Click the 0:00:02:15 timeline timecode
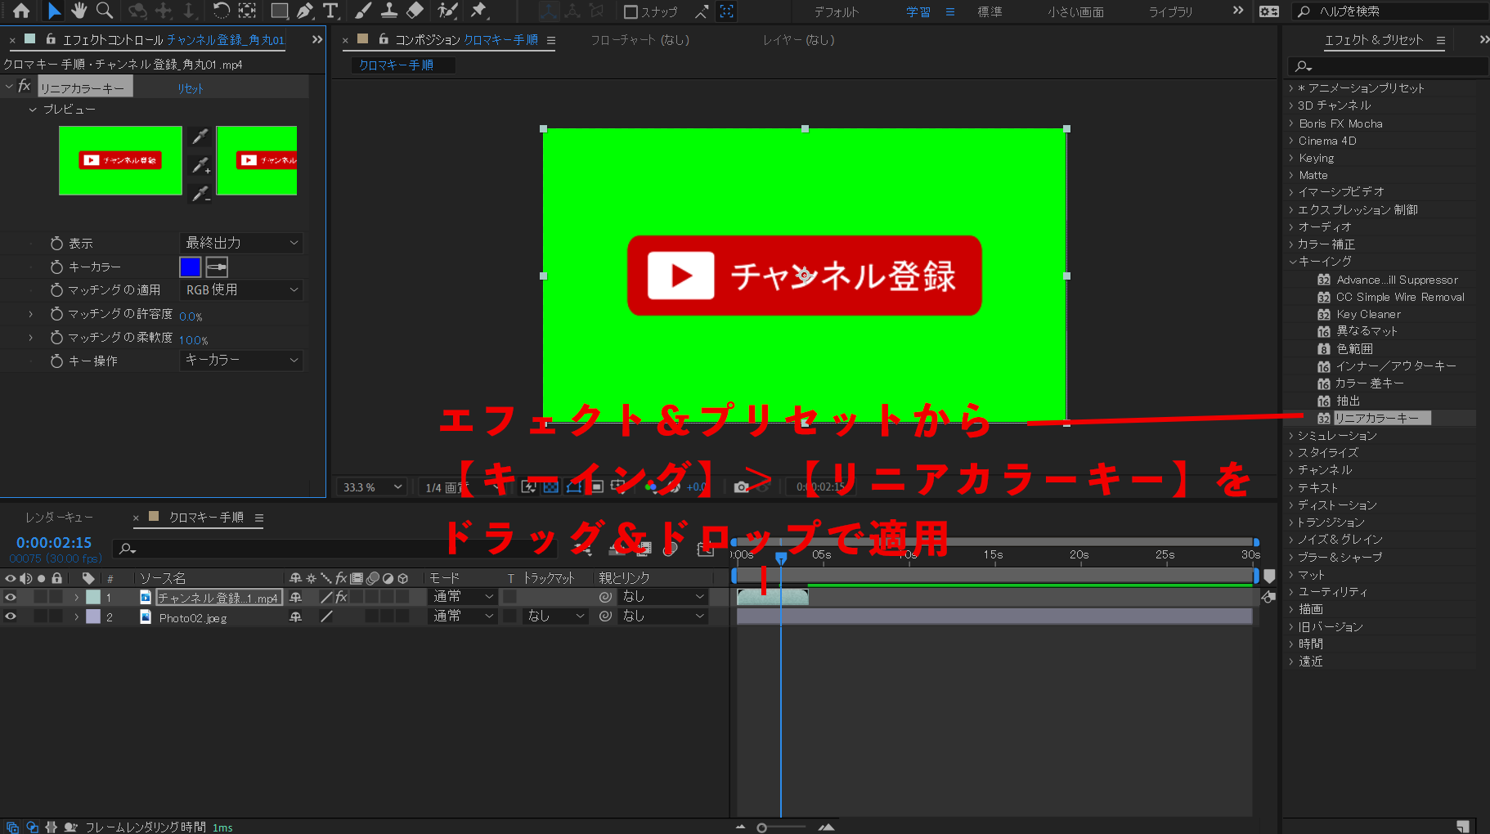The image size is (1490, 834). (54, 542)
